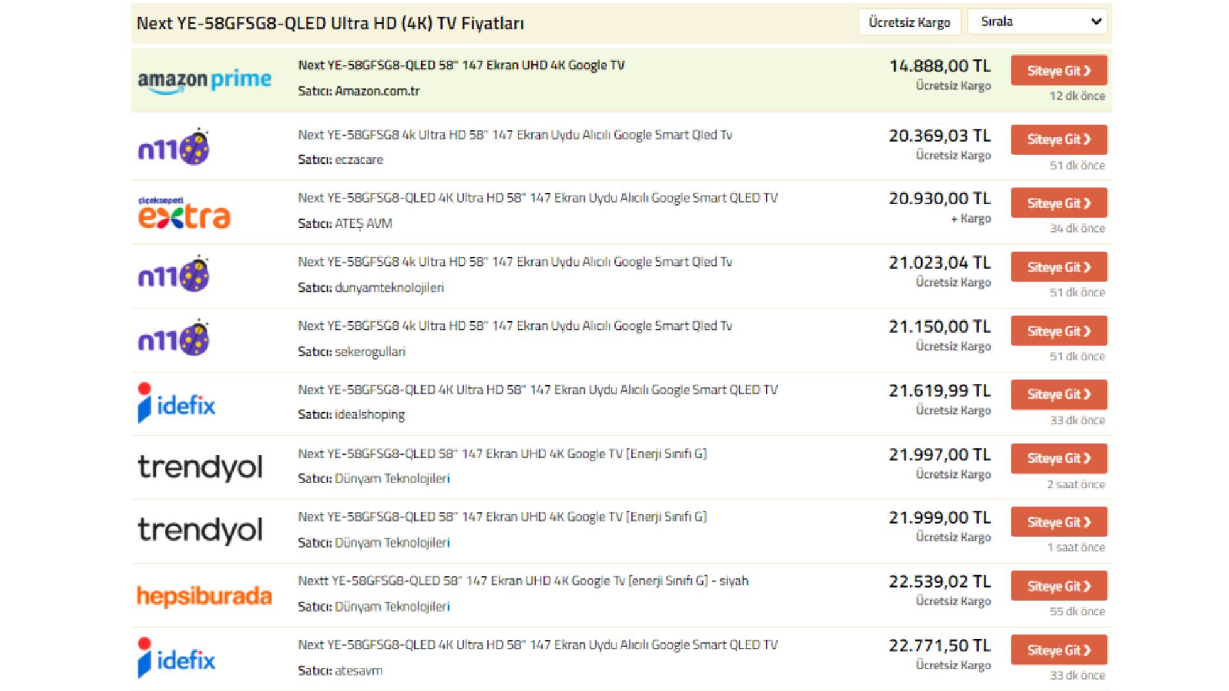Click the '55 dk önce' timestamp
This screenshot has width=1229, height=691.
pos(1077,612)
